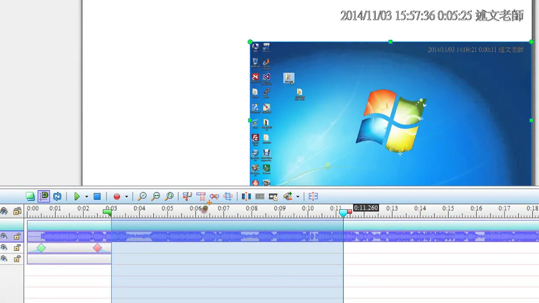Click the 0:00 ruler label
This screenshot has height=303, width=539.
point(32,208)
